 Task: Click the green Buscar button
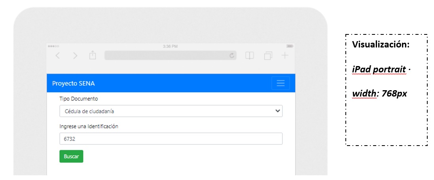click(x=71, y=156)
